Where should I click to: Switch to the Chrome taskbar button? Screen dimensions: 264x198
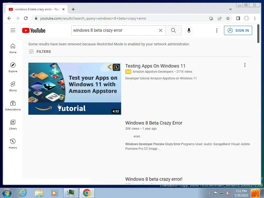click(x=87, y=193)
